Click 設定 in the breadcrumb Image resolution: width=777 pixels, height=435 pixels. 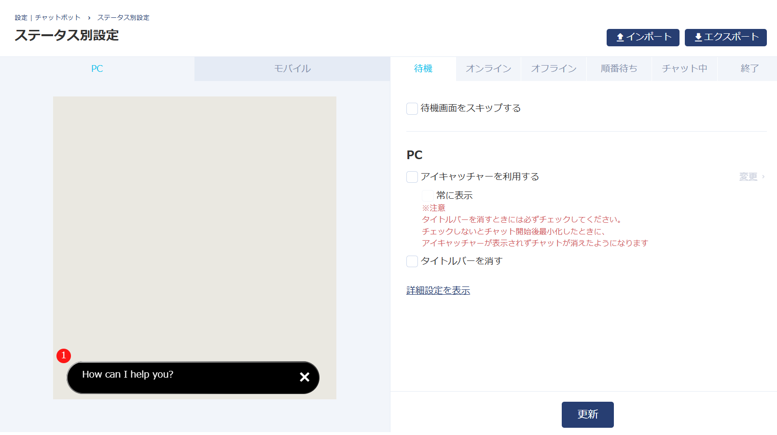pyautogui.click(x=21, y=17)
